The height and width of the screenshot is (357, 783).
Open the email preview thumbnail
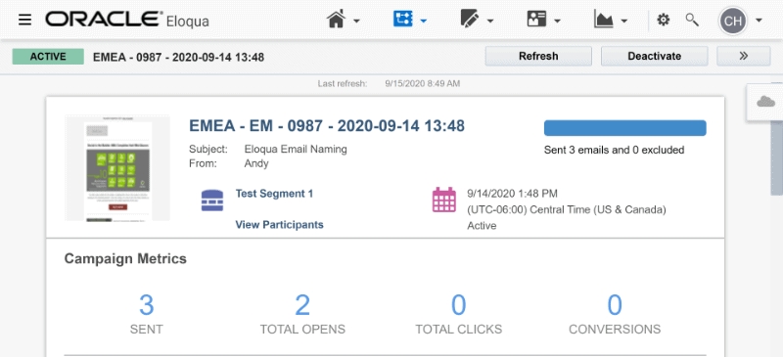pyautogui.click(x=117, y=168)
